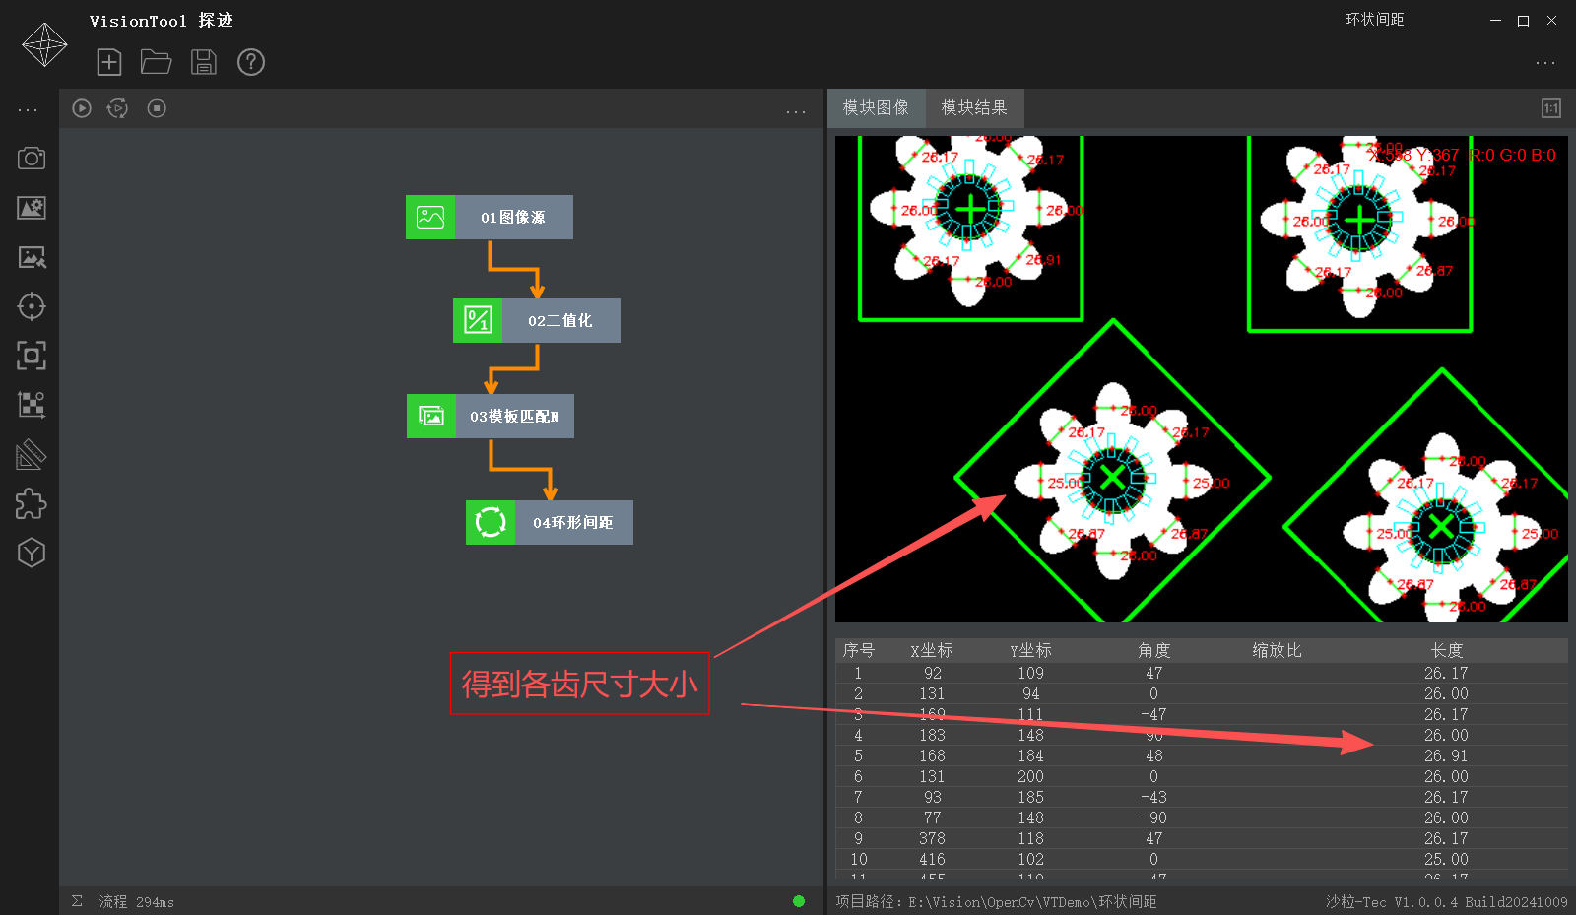This screenshot has width=1576, height=915.
Task: Select the 04环形间距 node
Action: click(x=550, y=522)
